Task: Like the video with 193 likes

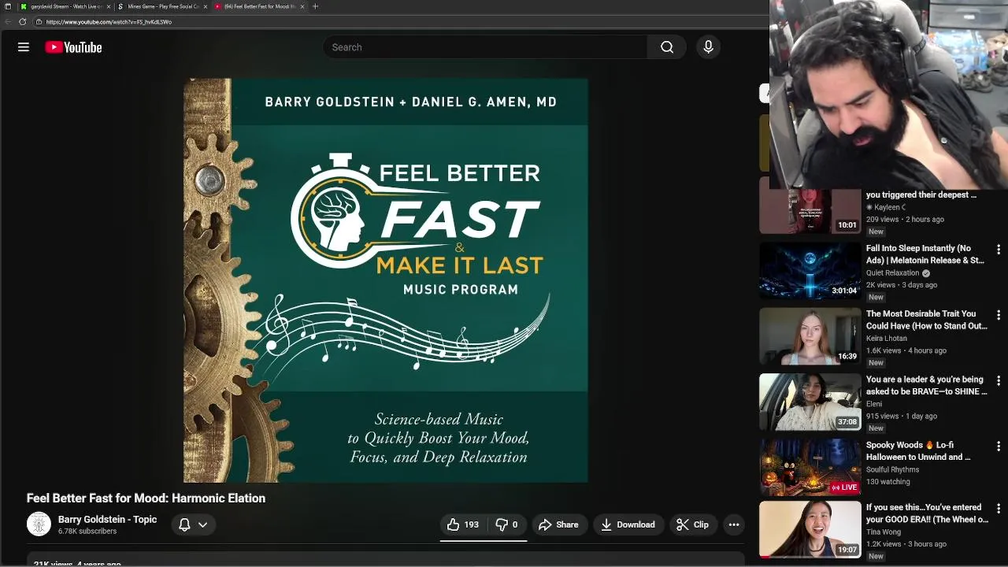Action: point(463,524)
